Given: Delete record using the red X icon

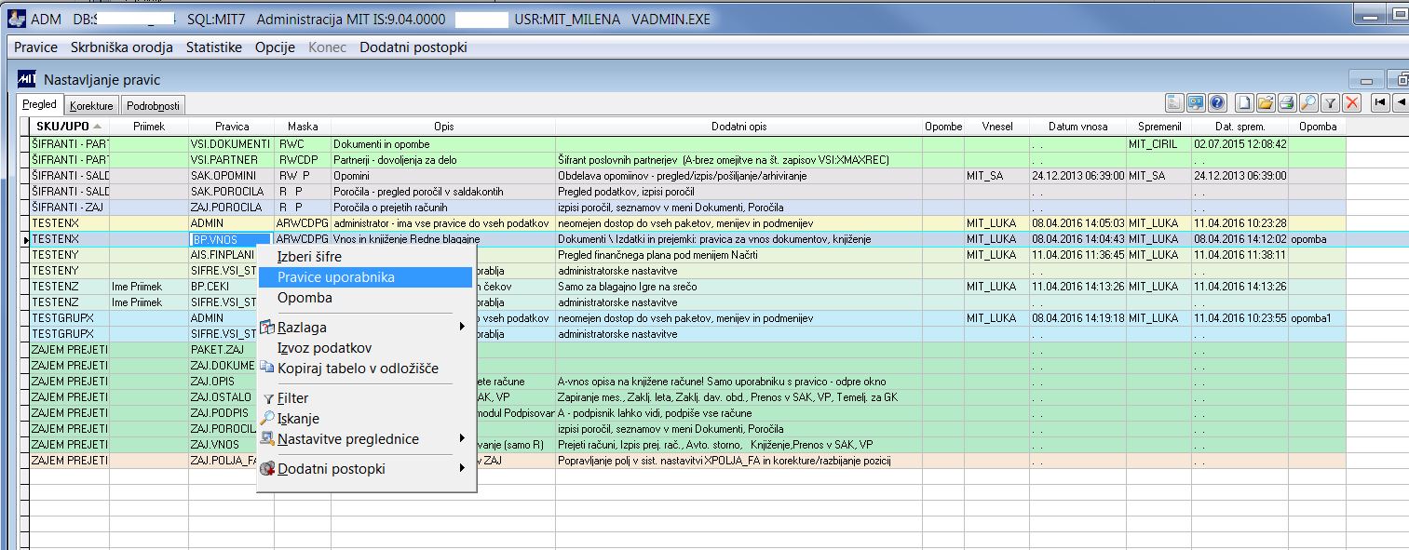Looking at the screenshot, I should (x=1351, y=102).
